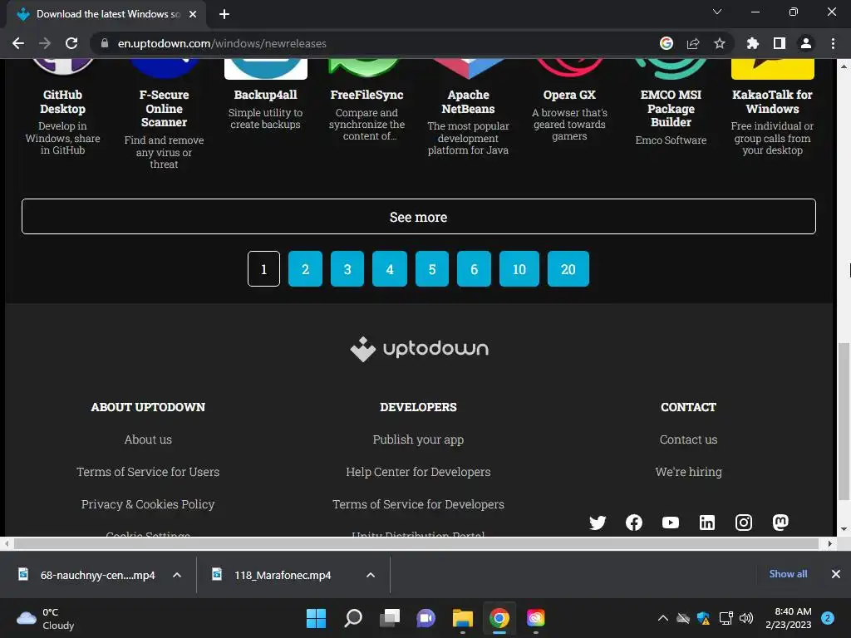The image size is (851, 638).
Task: Open taskbar Search magnifier
Action: (x=352, y=618)
